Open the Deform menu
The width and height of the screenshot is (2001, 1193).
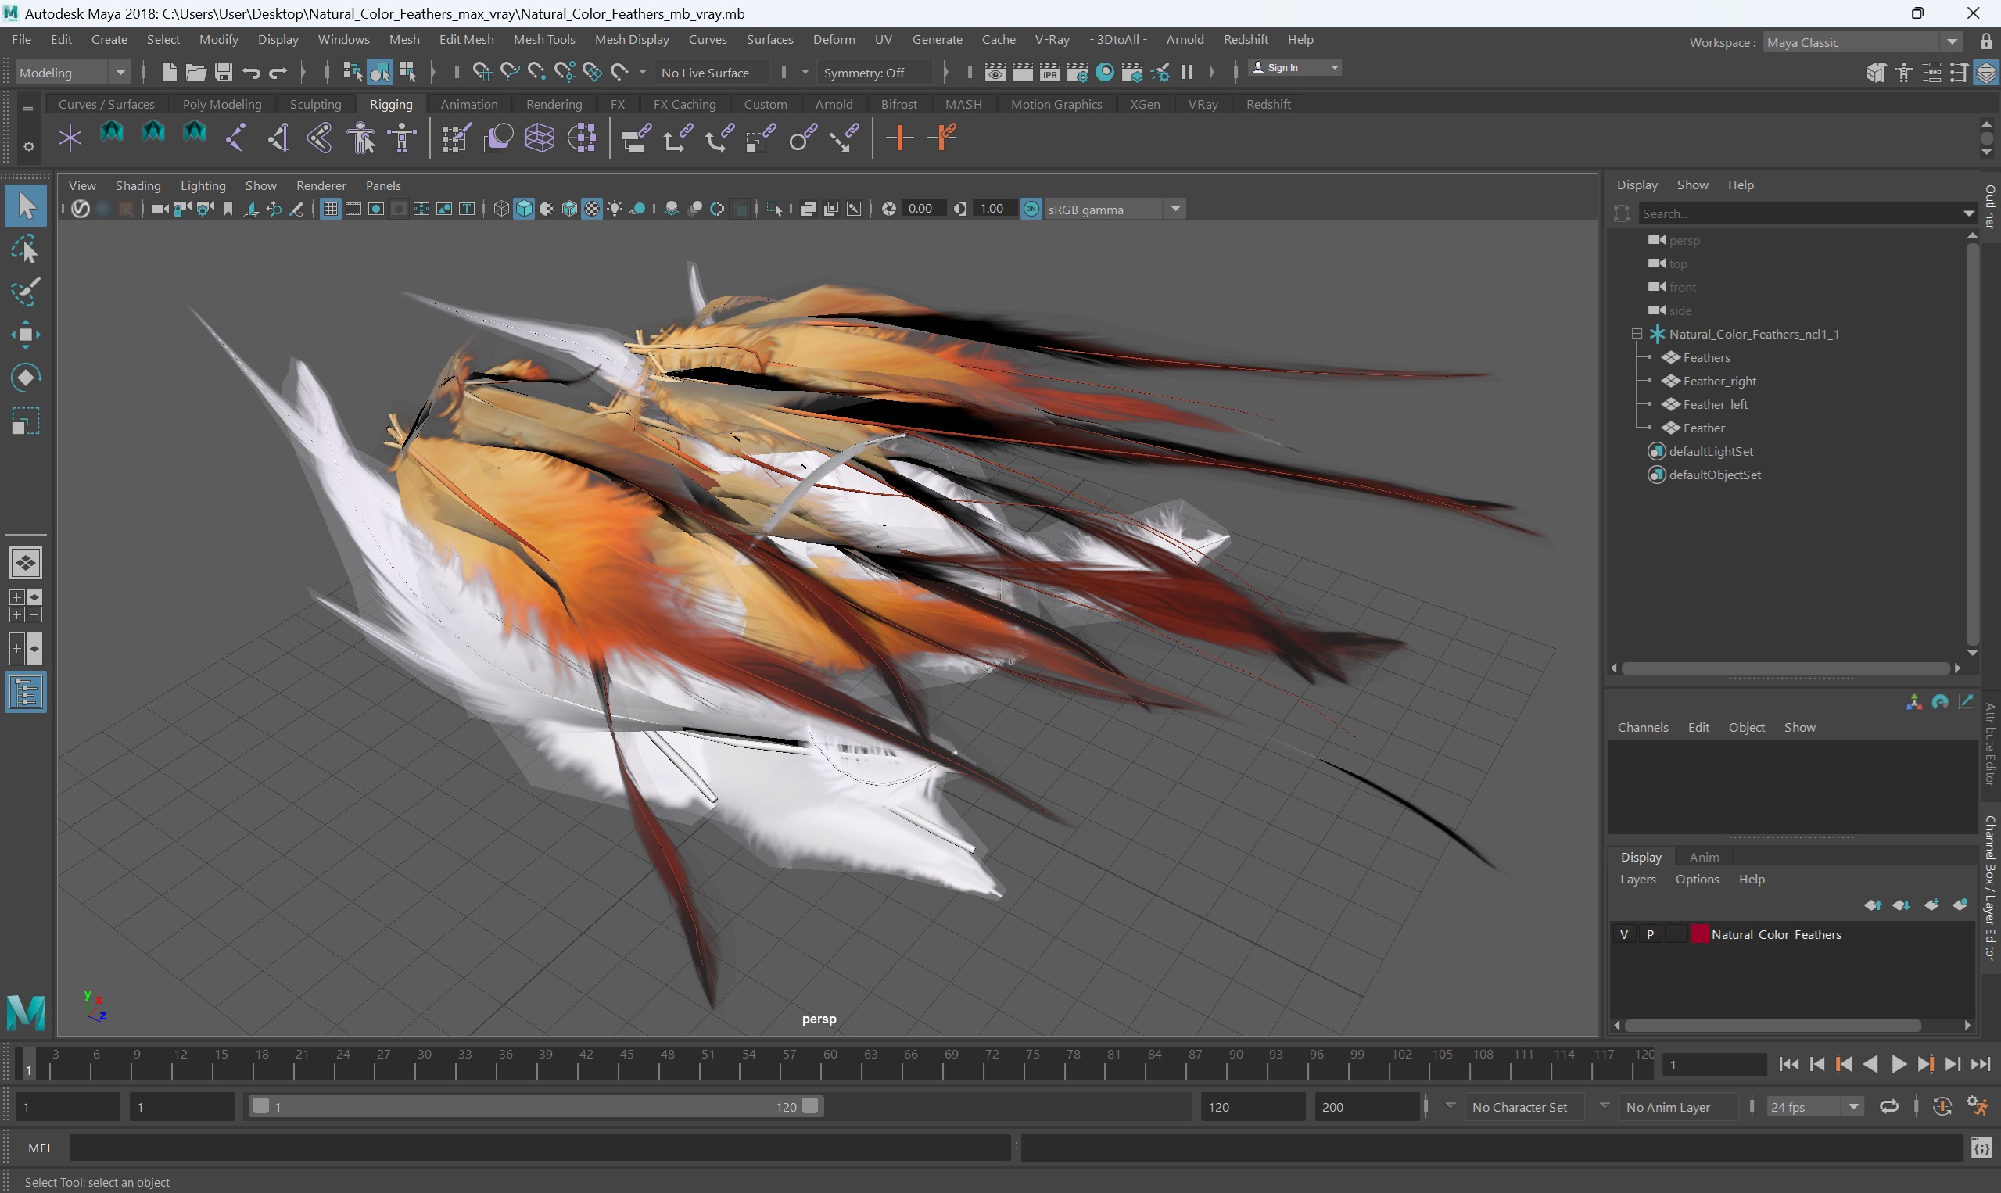(x=834, y=39)
